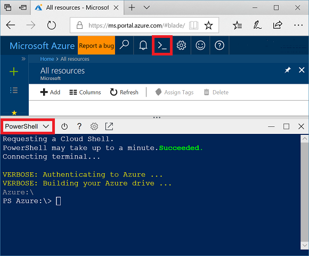The width and height of the screenshot is (309, 256).
Task: Reload the browser page
Action: pos(52,25)
